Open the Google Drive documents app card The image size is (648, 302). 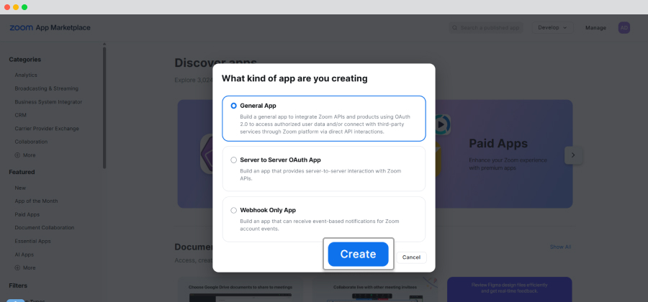point(240,289)
